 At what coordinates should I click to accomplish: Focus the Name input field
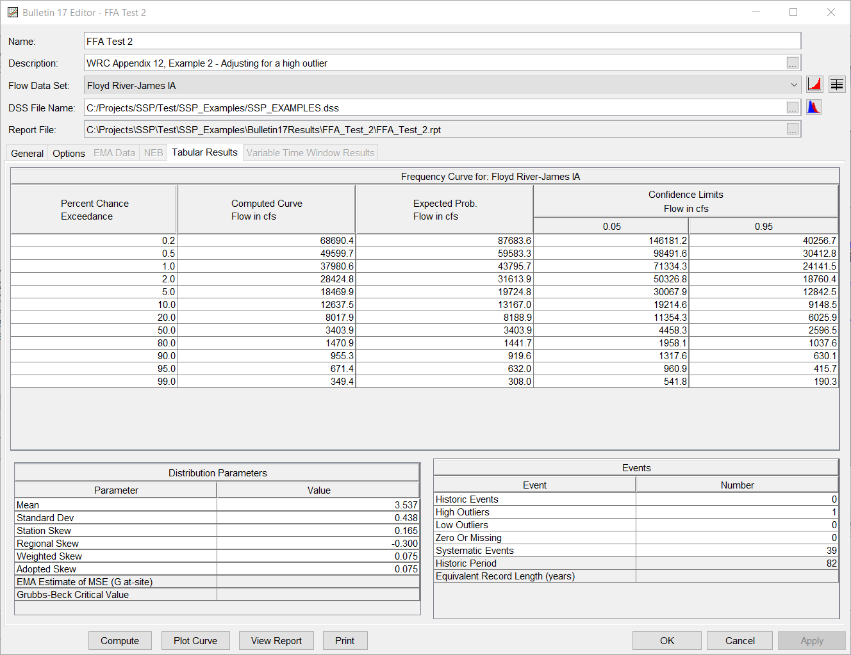point(442,41)
